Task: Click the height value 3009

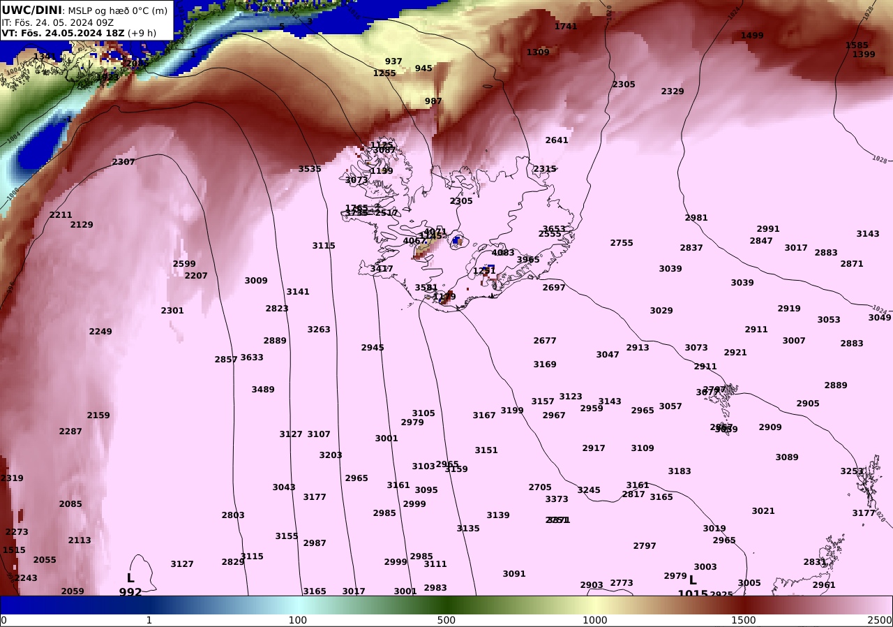Action: 256,281
